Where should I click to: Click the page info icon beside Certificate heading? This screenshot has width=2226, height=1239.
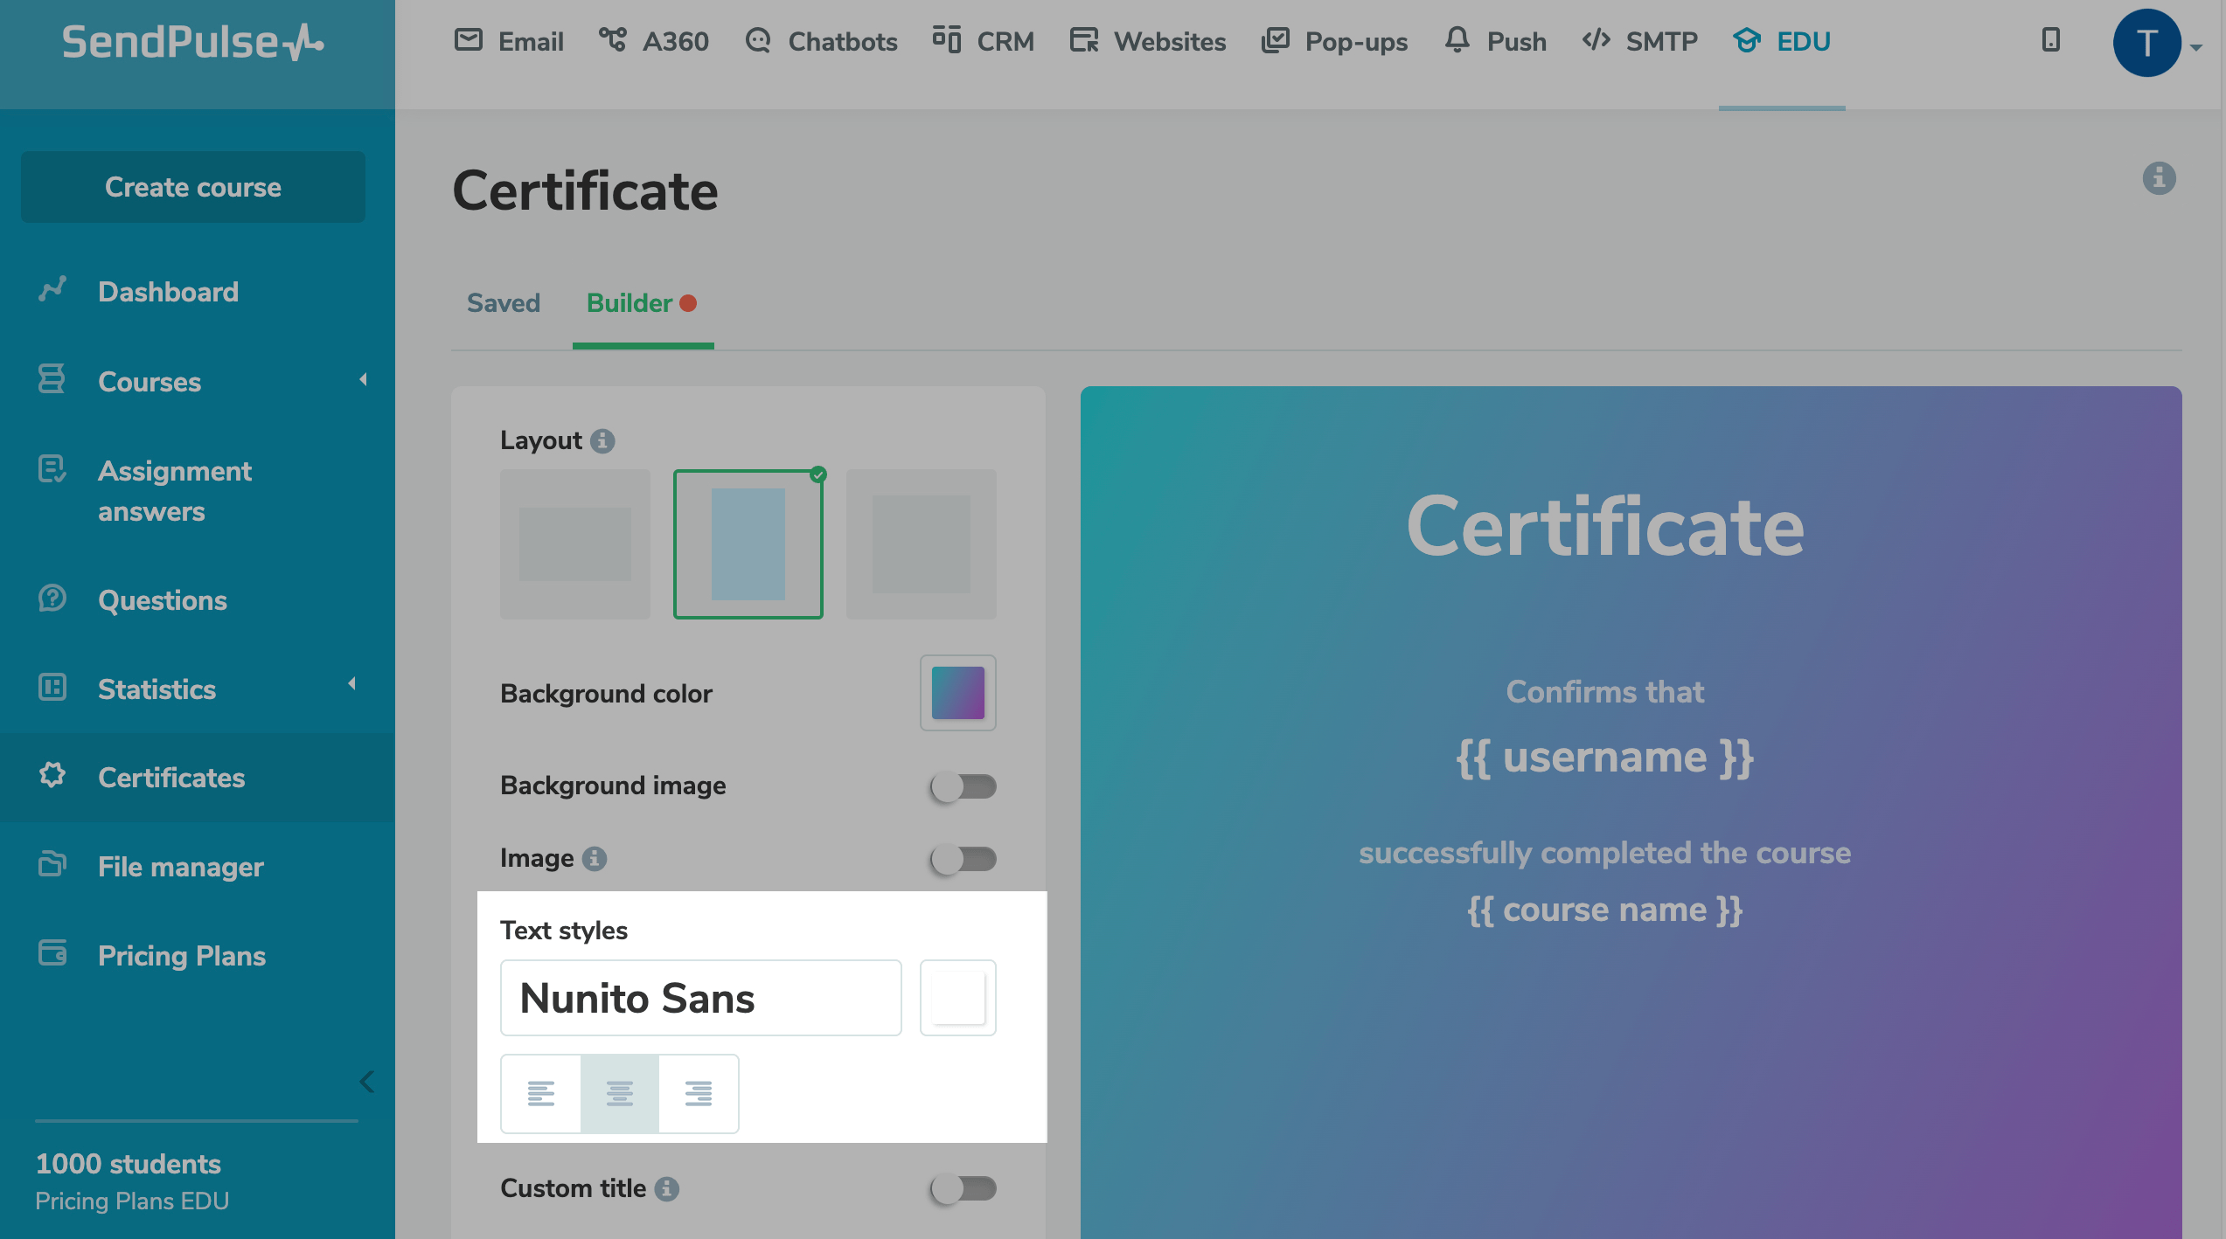click(x=2159, y=178)
